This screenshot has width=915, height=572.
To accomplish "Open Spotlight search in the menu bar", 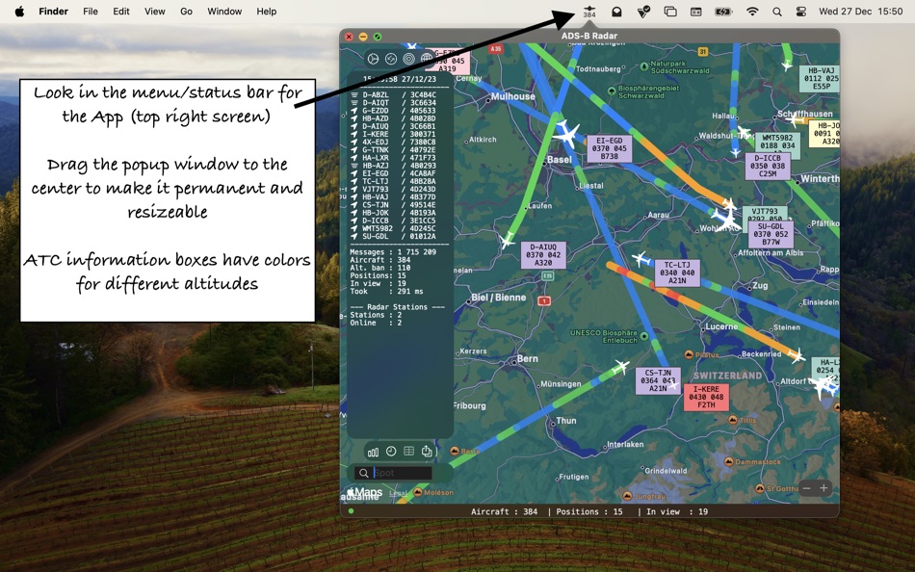I will coord(776,12).
